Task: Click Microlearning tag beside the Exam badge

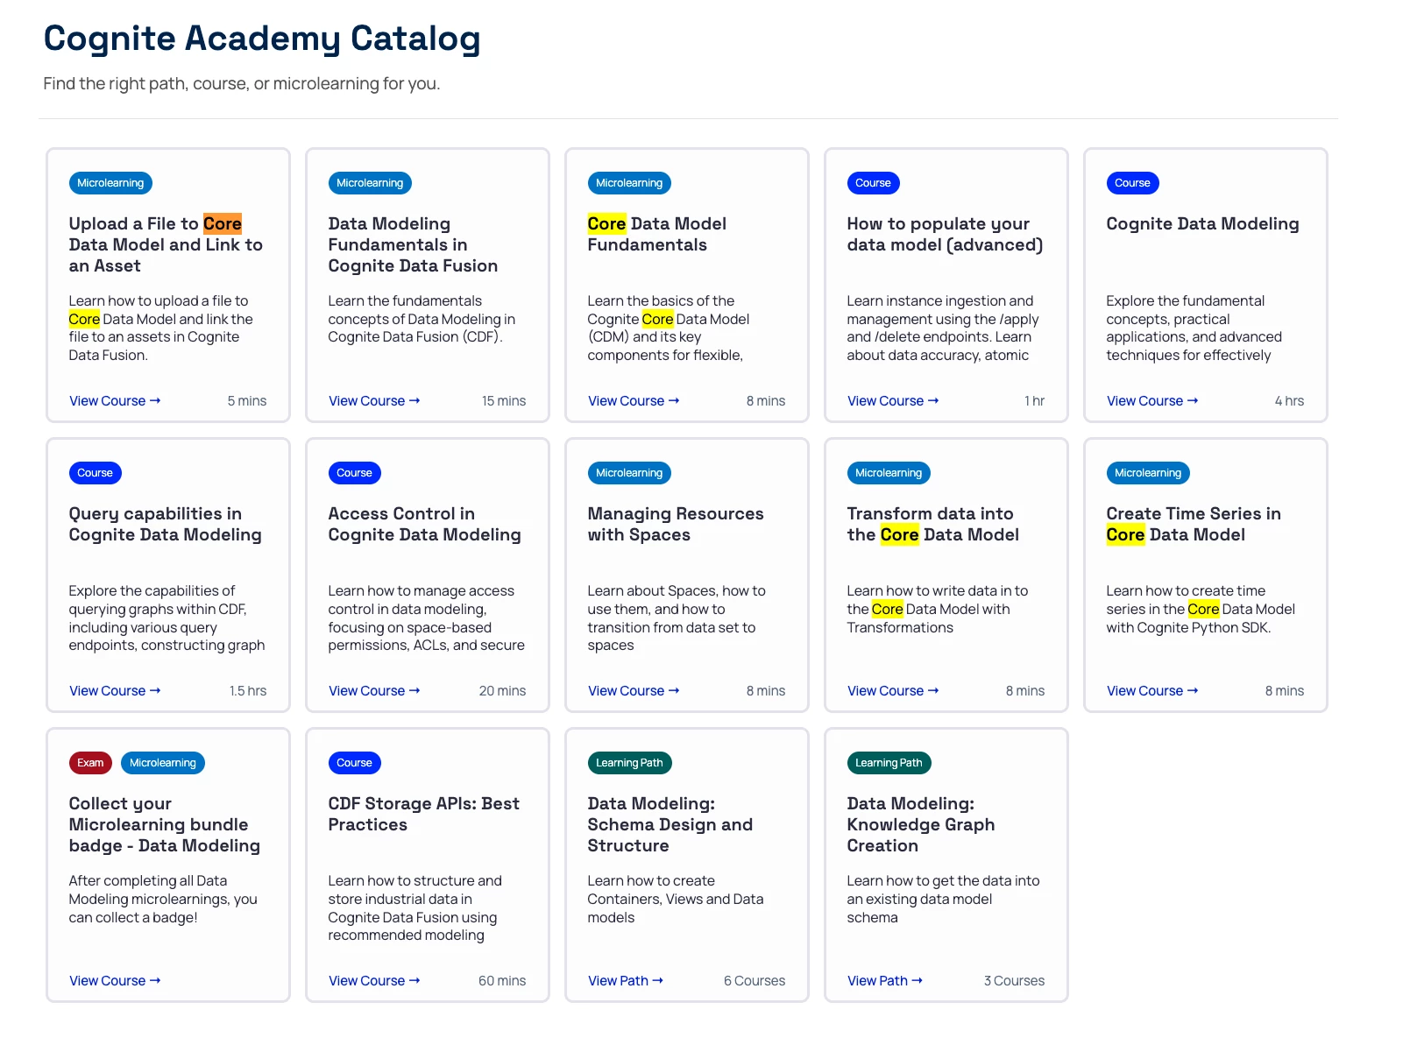Action: pos(163,763)
